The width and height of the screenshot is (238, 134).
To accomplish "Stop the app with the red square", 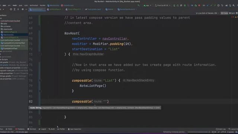I will (199, 5).
